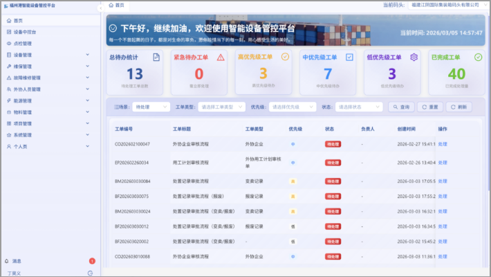Click the home icon in 首页 tab
The height and width of the screenshot is (277, 491).
(111, 5)
